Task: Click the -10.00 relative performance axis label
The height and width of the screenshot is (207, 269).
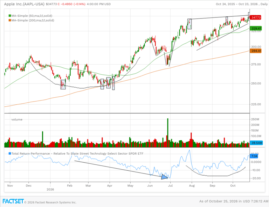Action: click(255, 170)
